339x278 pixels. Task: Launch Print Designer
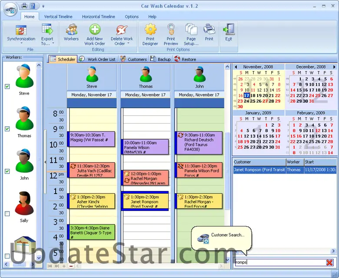tap(150, 35)
